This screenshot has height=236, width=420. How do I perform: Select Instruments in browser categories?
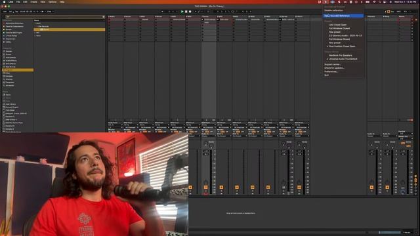pyautogui.click(x=10, y=58)
